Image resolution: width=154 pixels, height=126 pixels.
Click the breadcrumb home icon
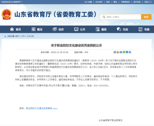click(5, 36)
